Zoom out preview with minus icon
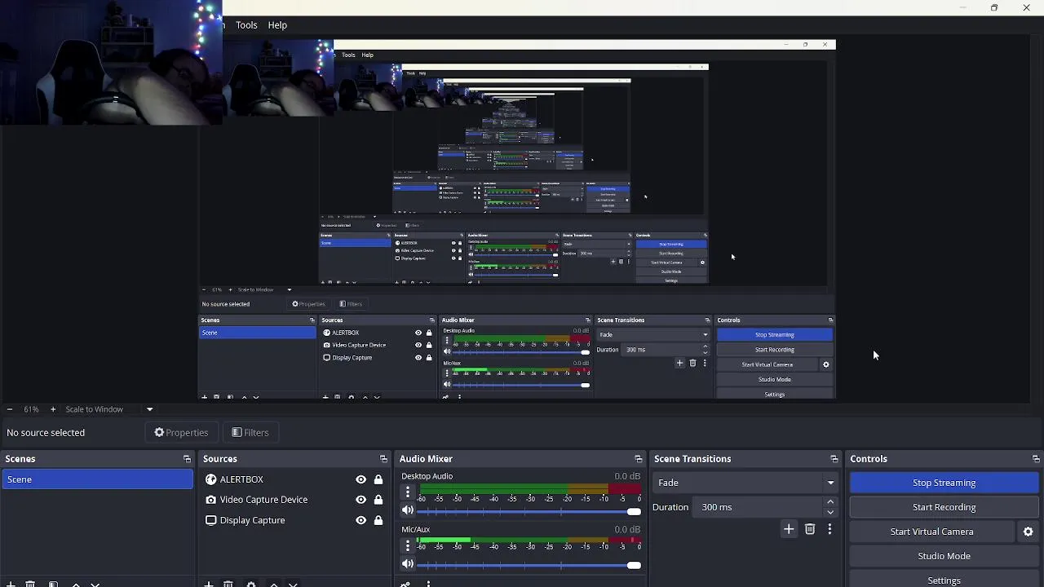1044x587 pixels. 10,409
